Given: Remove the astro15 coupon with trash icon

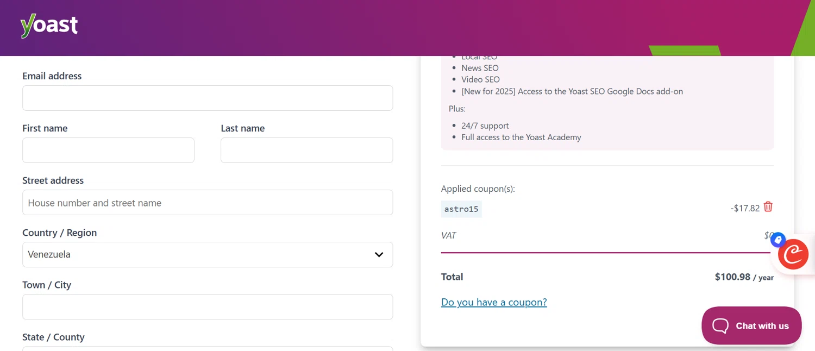Looking at the screenshot, I should point(768,207).
